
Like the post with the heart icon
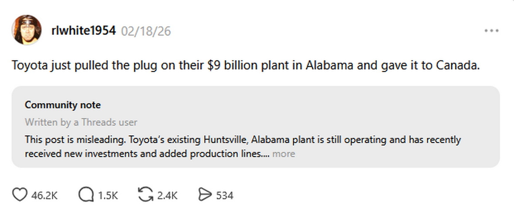pyautogui.click(x=19, y=195)
